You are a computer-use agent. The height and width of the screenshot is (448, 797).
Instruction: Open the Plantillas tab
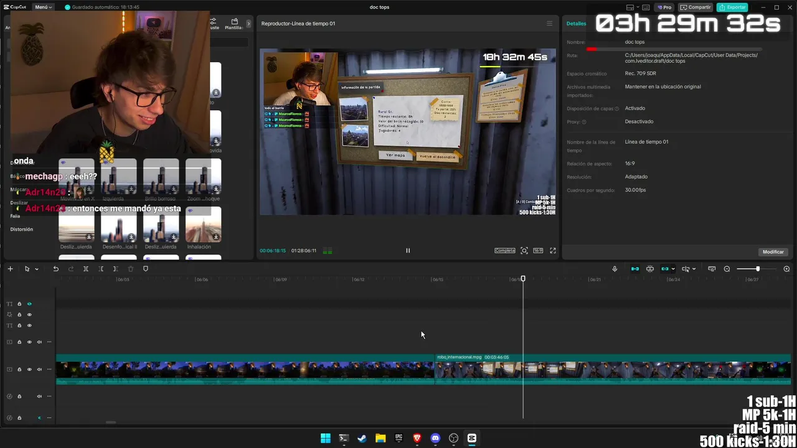tap(234, 24)
